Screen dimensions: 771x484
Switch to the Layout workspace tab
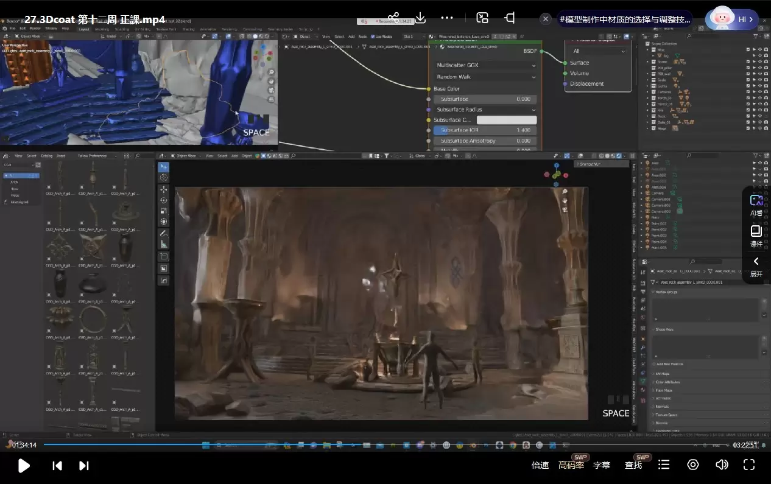[x=83, y=29]
